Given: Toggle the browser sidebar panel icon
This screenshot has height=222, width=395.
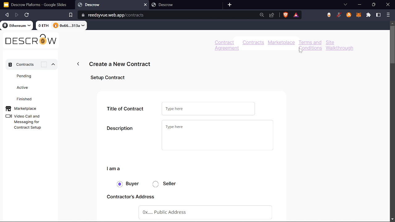Looking at the screenshot, I should pos(378,15).
